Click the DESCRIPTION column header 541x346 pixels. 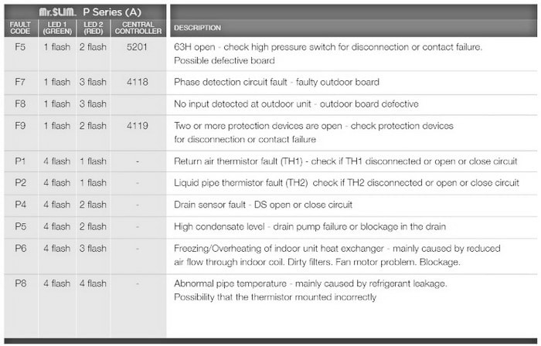(197, 28)
